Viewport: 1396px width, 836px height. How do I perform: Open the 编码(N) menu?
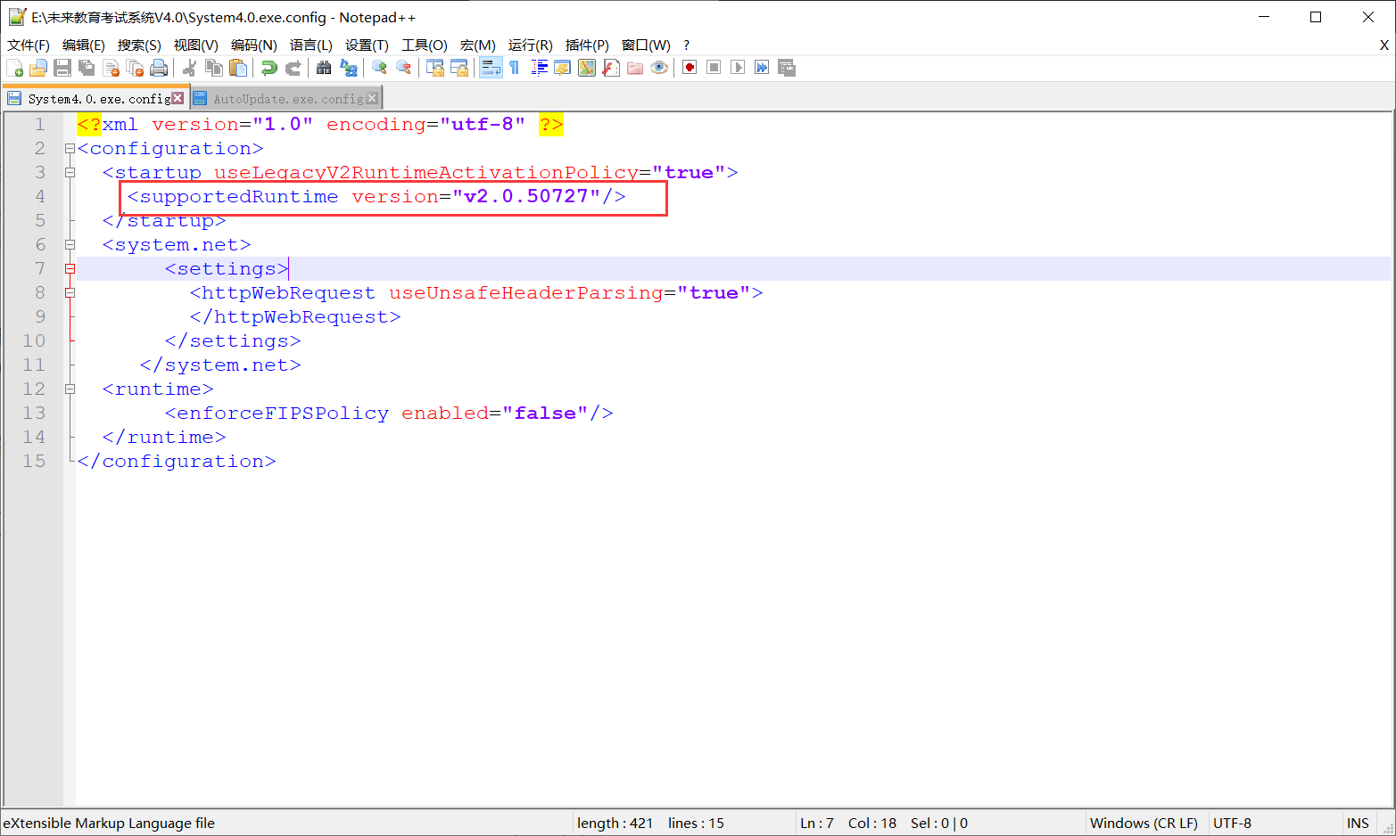[253, 45]
